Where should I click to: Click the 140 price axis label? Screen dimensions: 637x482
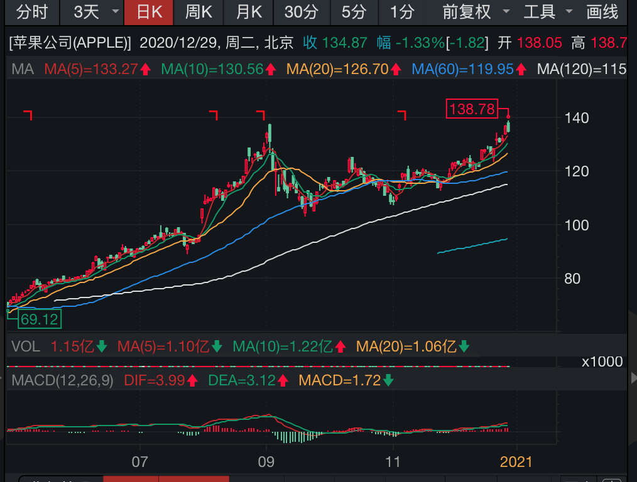(577, 118)
